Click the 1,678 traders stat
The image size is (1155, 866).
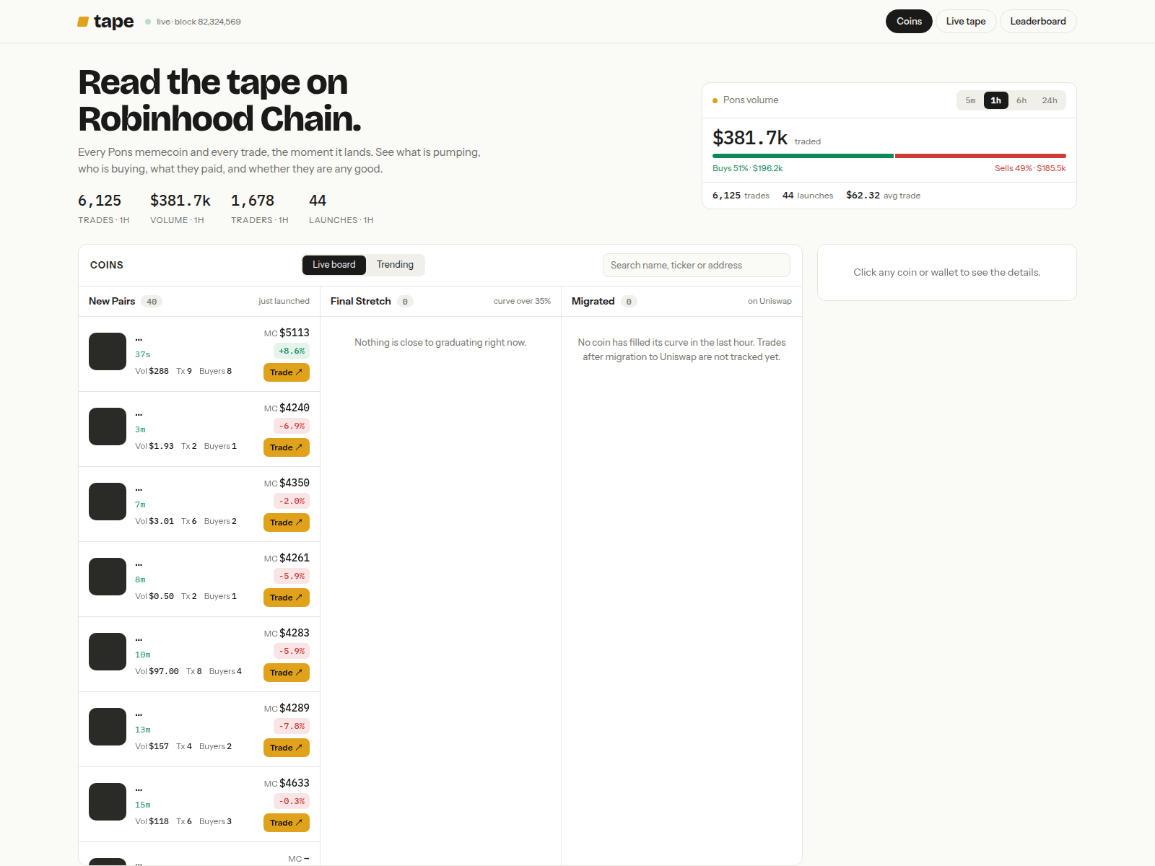click(253, 201)
